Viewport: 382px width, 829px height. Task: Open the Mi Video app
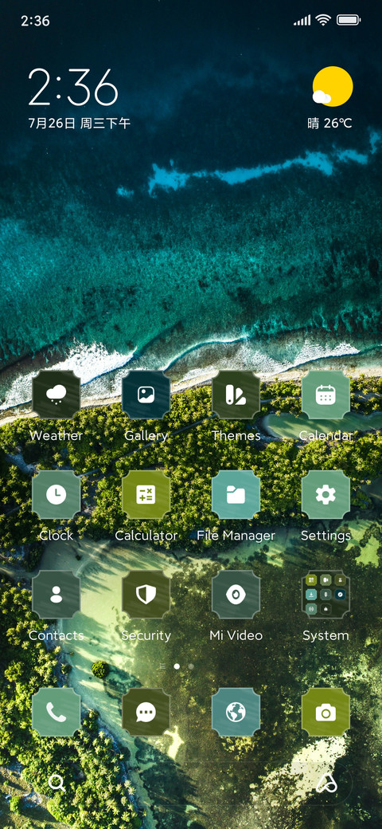(236, 595)
